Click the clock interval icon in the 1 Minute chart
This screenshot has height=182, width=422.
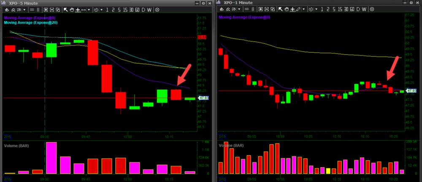point(311,9)
